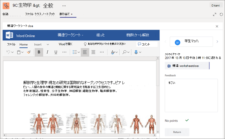The width and height of the screenshot is (225, 139).
Task: Add a new tab with plus icon
Action: [x=72, y=14]
